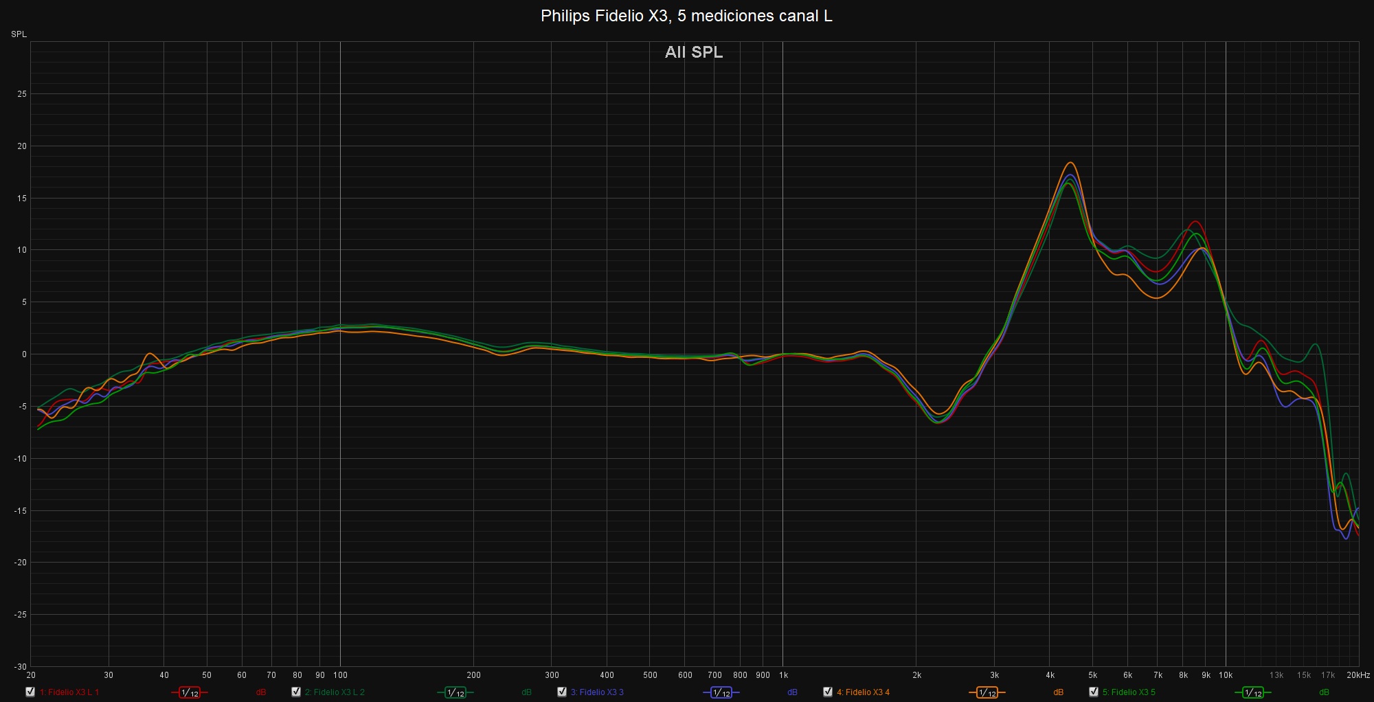Click the 1k frequency axis marker
1374x702 pixels.
tap(783, 675)
